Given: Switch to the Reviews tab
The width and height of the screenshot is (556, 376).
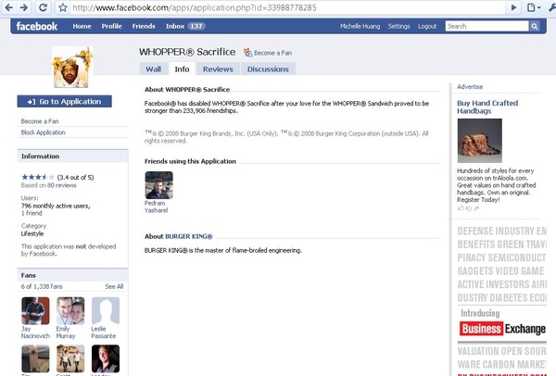Looking at the screenshot, I should 218,69.
